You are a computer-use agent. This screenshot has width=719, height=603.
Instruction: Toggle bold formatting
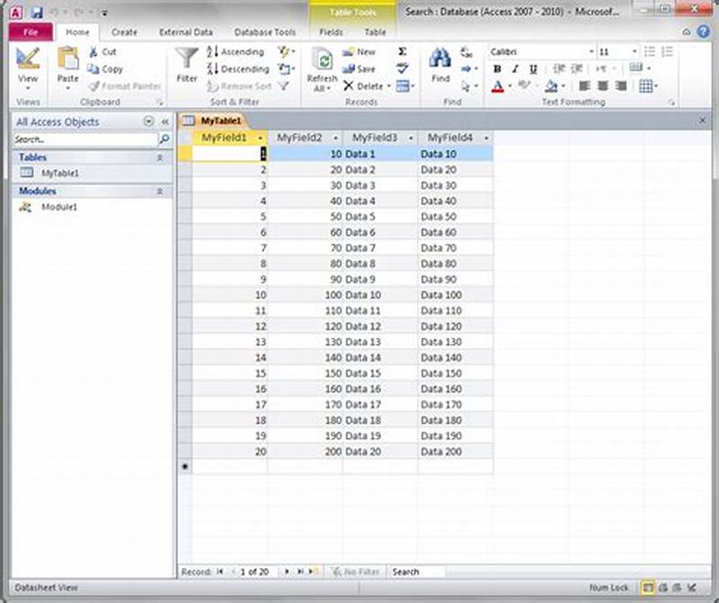click(x=498, y=69)
